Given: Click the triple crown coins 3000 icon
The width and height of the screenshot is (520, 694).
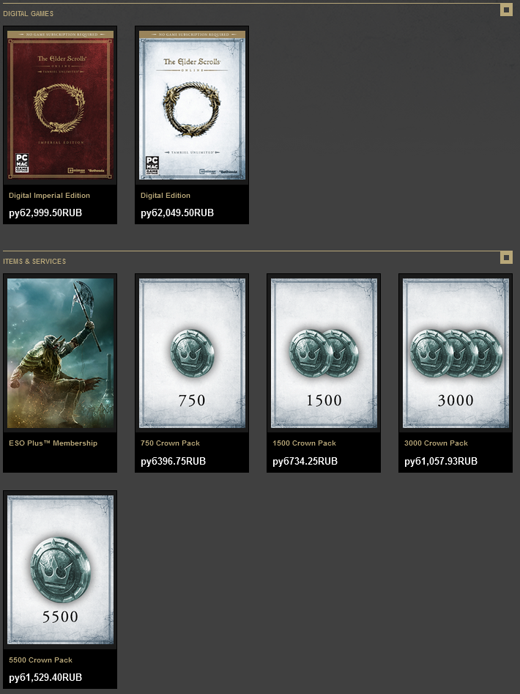Looking at the screenshot, I should coord(456,353).
